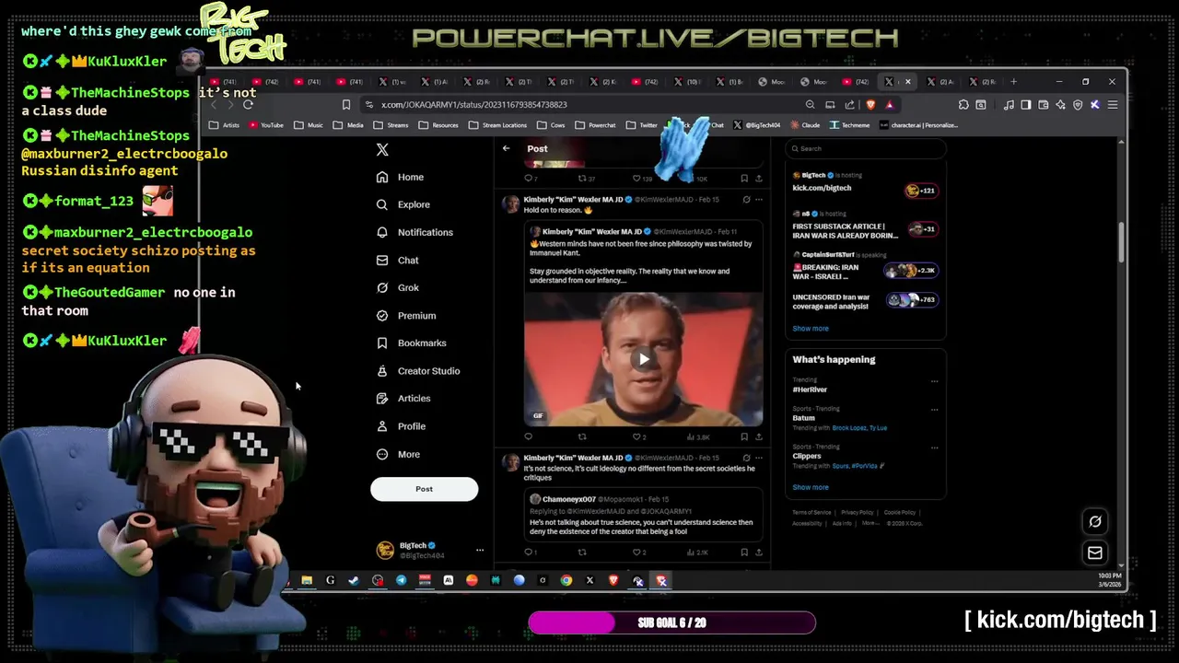Open the Claude bookmark
Image resolution: width=1179 pixels, height=663 pixels.
[x=804, y=125]
